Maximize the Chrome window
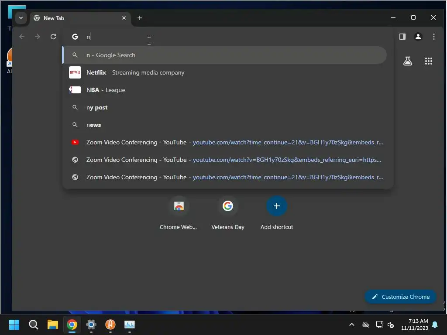This screenshot has height=335, width=447. (413, 17)
